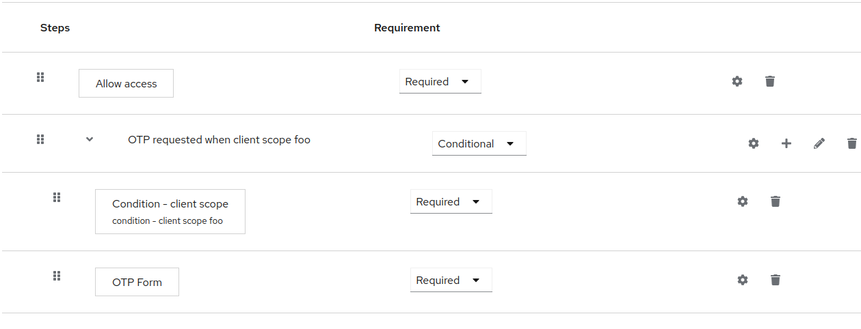861x329 pixels.
Task: Select the OTP Form step box
Action: click(x=137, y=282)
